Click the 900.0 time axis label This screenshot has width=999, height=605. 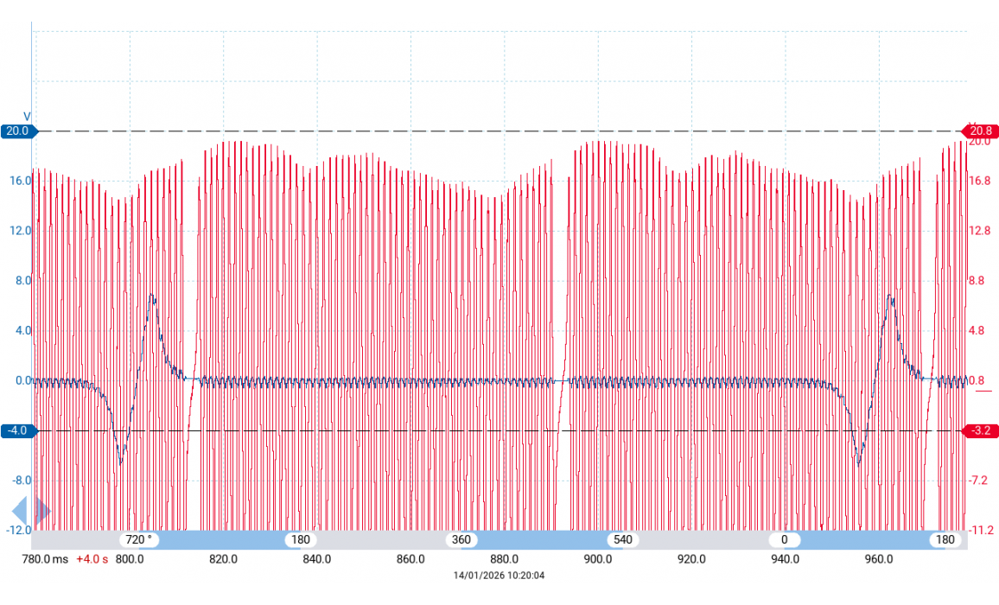[x=598, y=559]
